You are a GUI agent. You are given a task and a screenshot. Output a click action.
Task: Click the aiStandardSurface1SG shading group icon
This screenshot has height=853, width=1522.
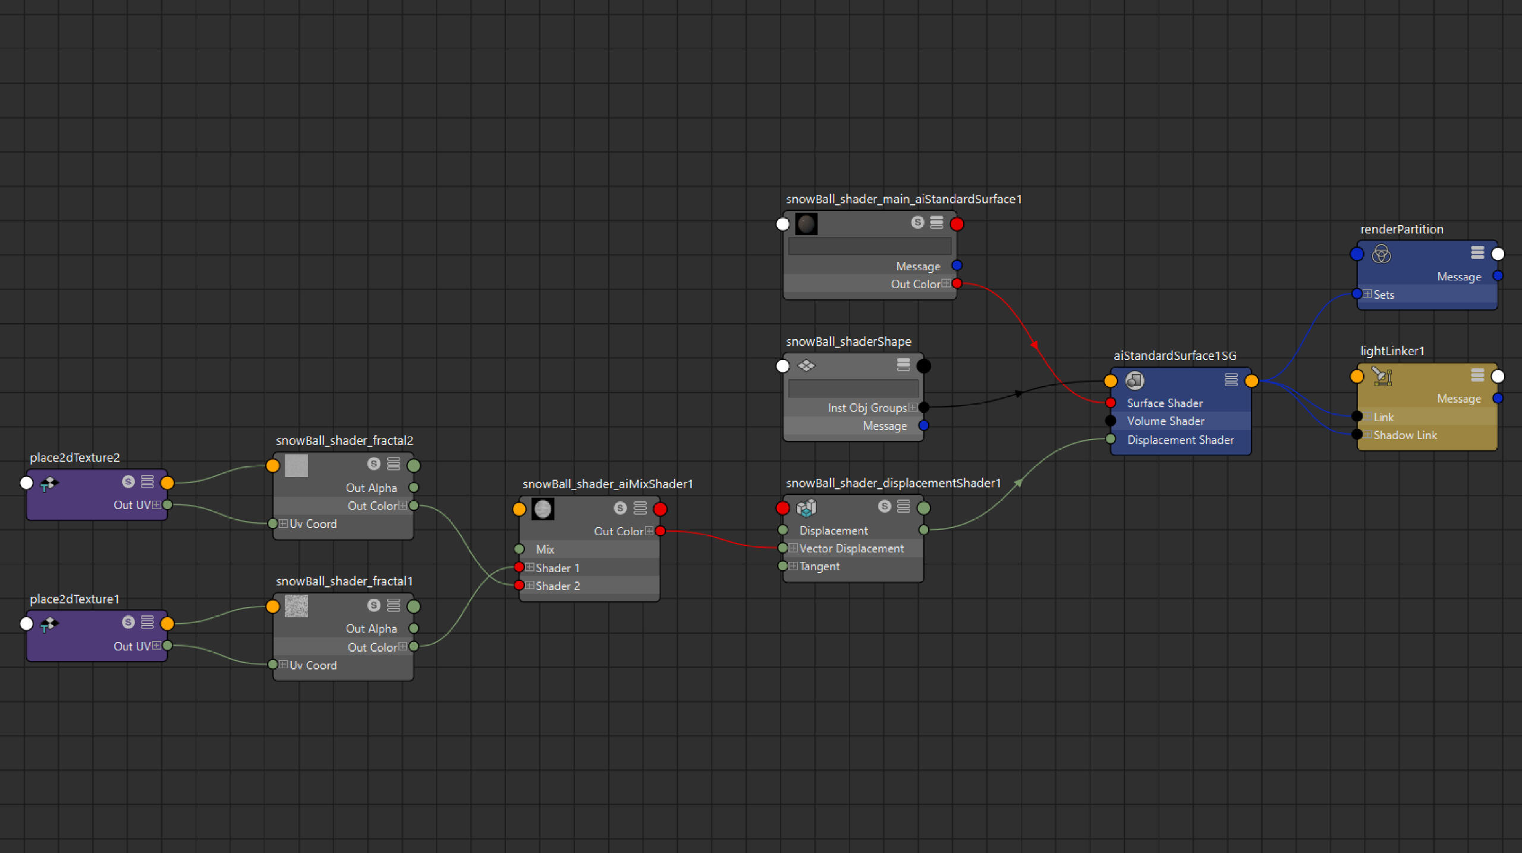(x=1134, y=380)
